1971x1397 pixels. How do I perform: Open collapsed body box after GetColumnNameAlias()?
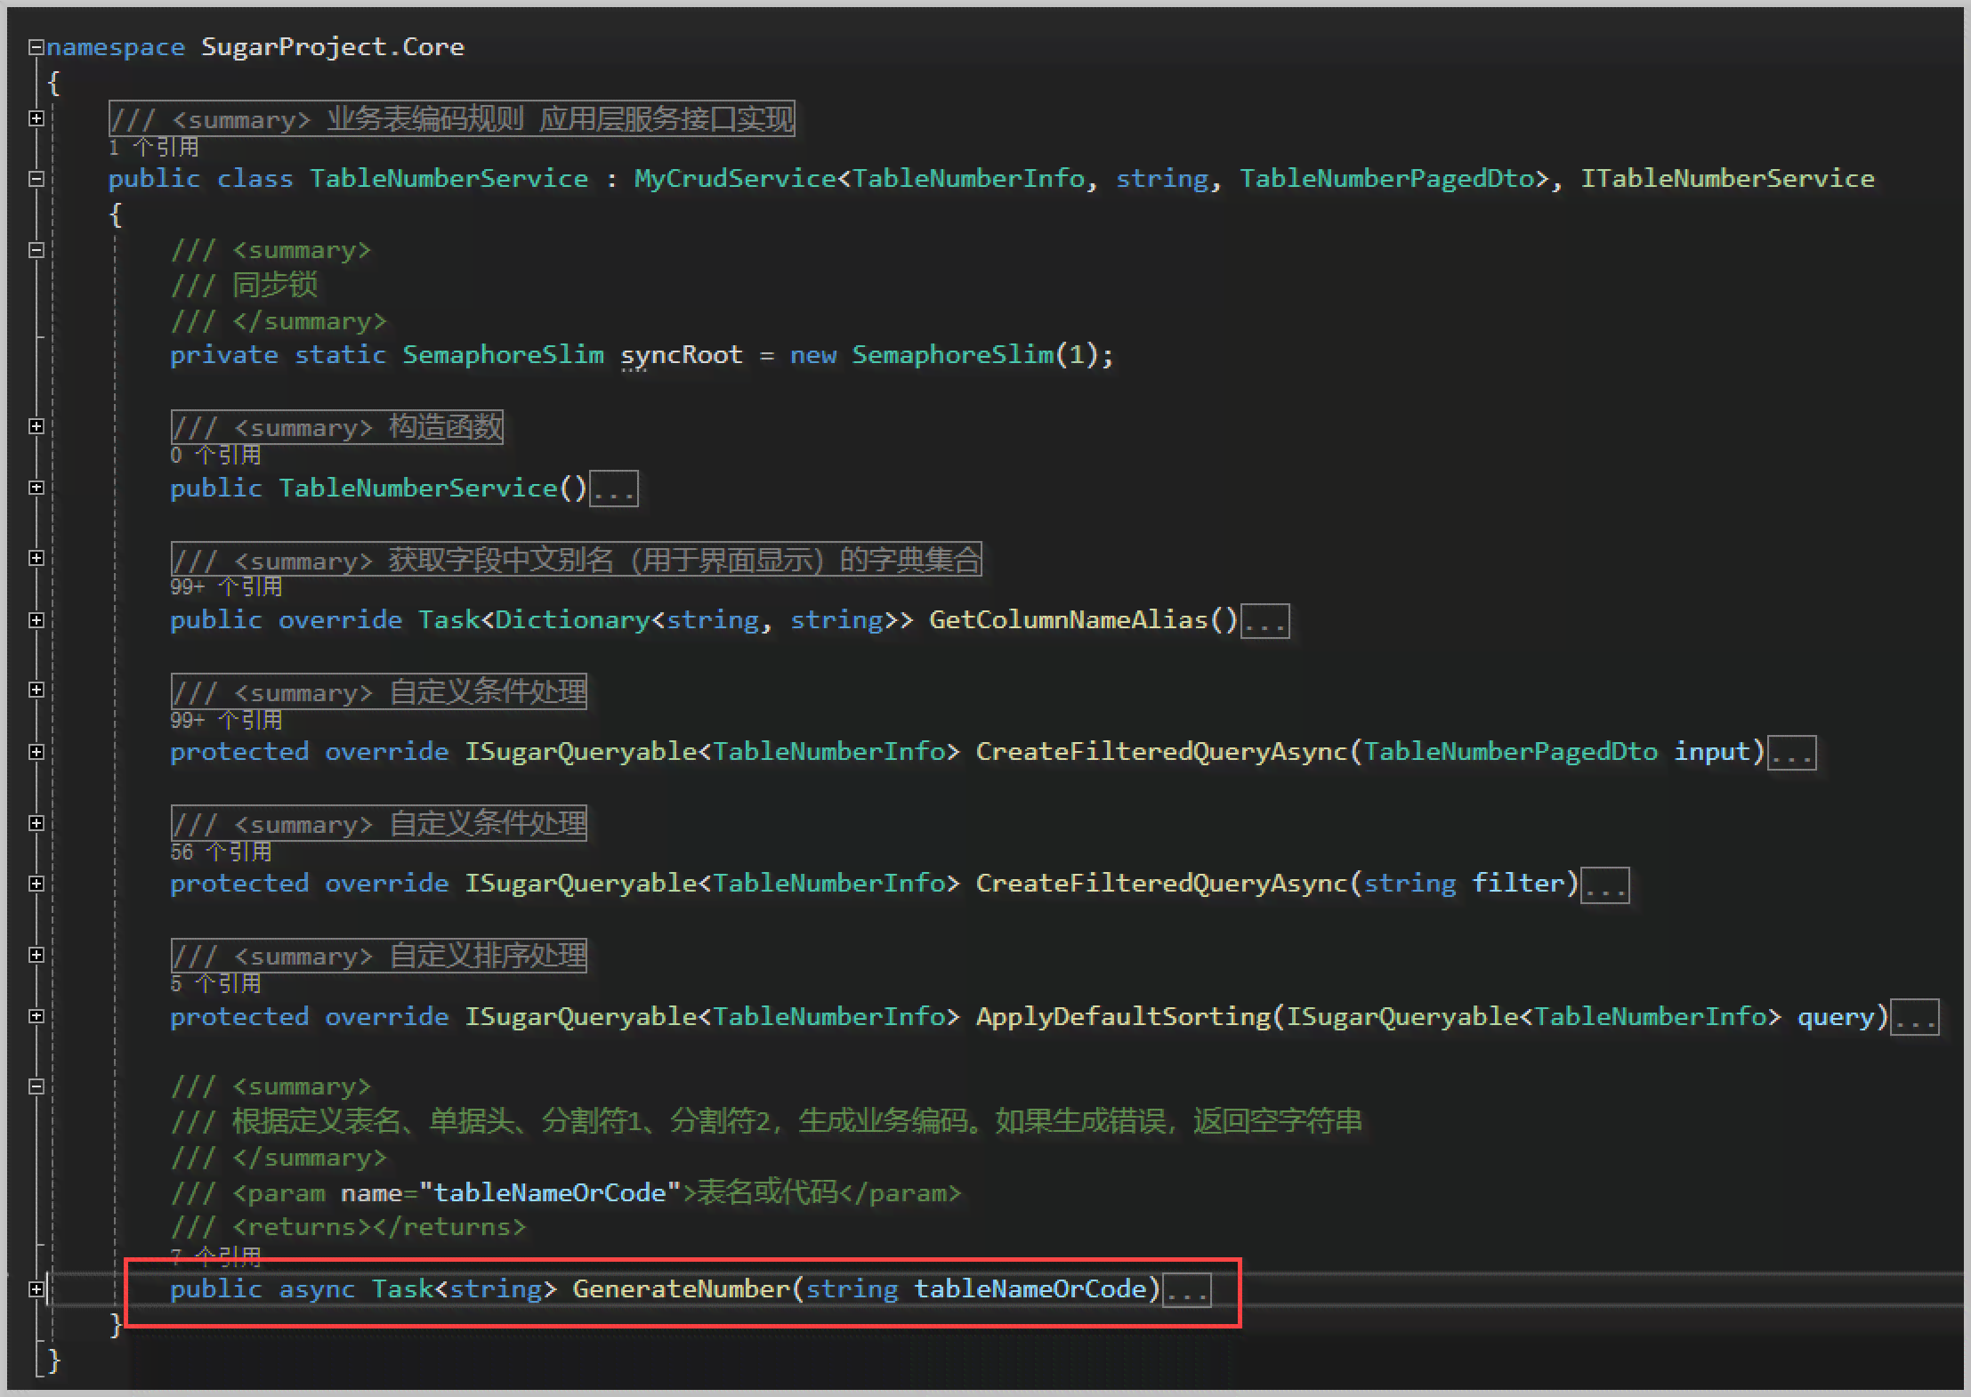click(x=1265, y=620)
